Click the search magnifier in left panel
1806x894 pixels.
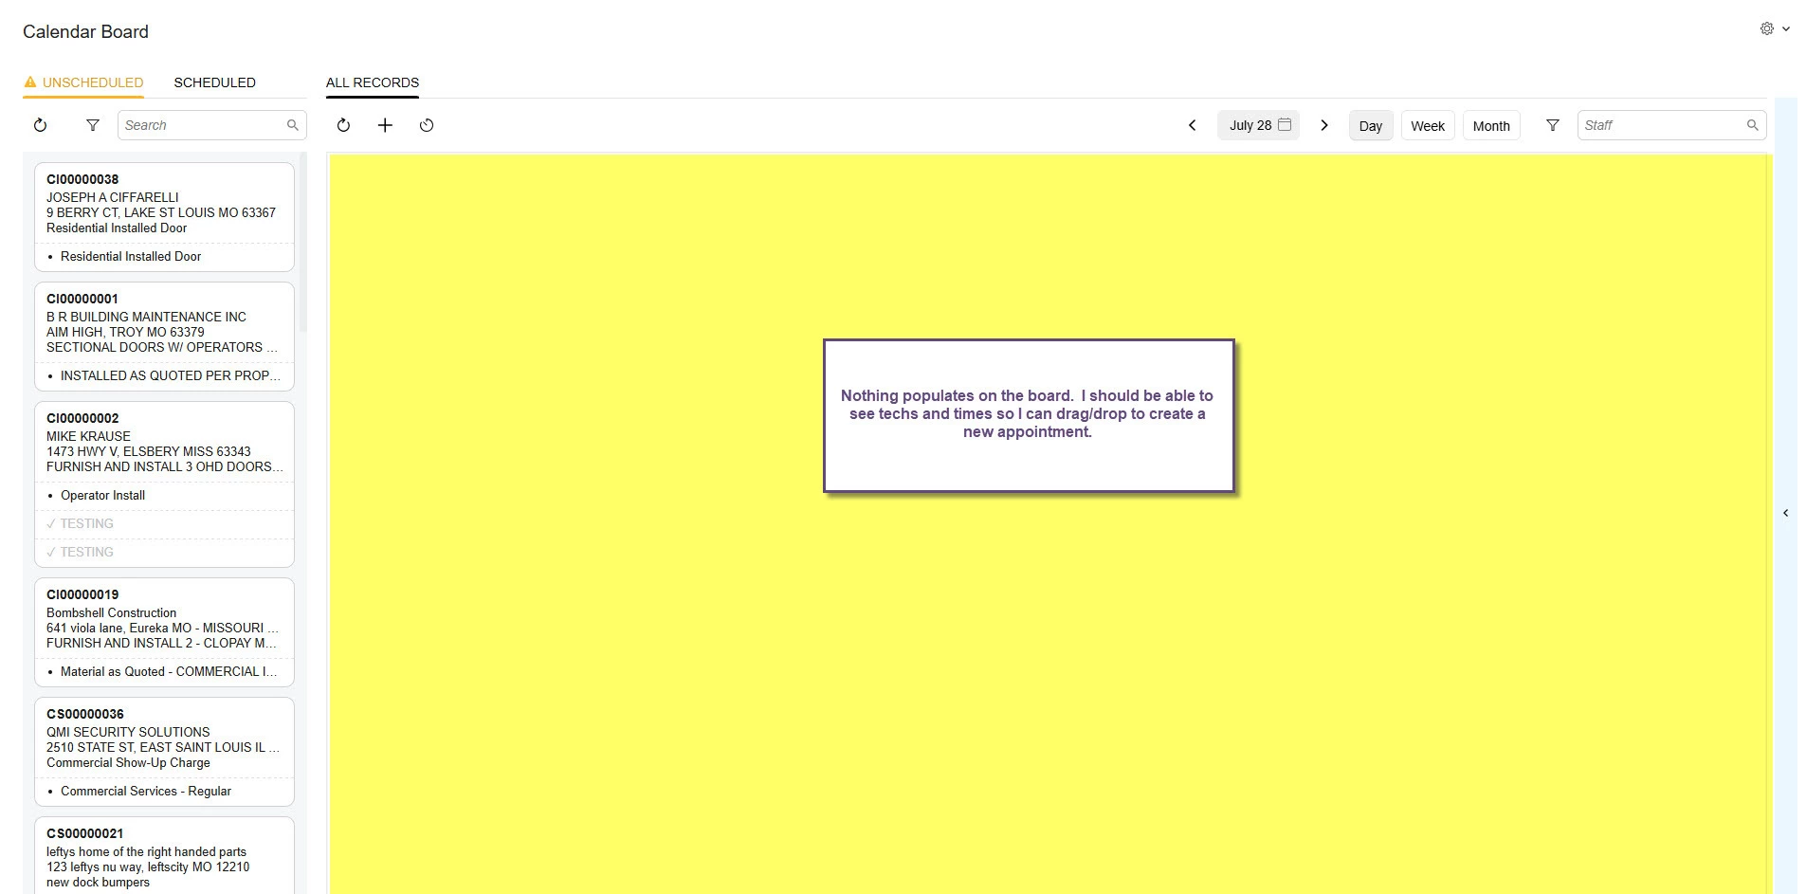(x=292, y=125)
